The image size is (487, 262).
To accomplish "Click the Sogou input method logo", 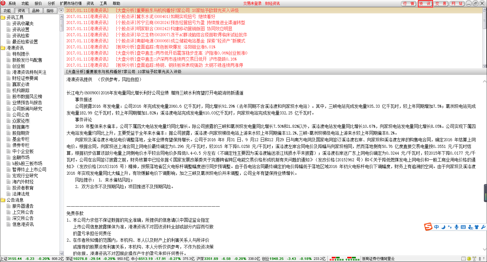I will click(428, 227).
